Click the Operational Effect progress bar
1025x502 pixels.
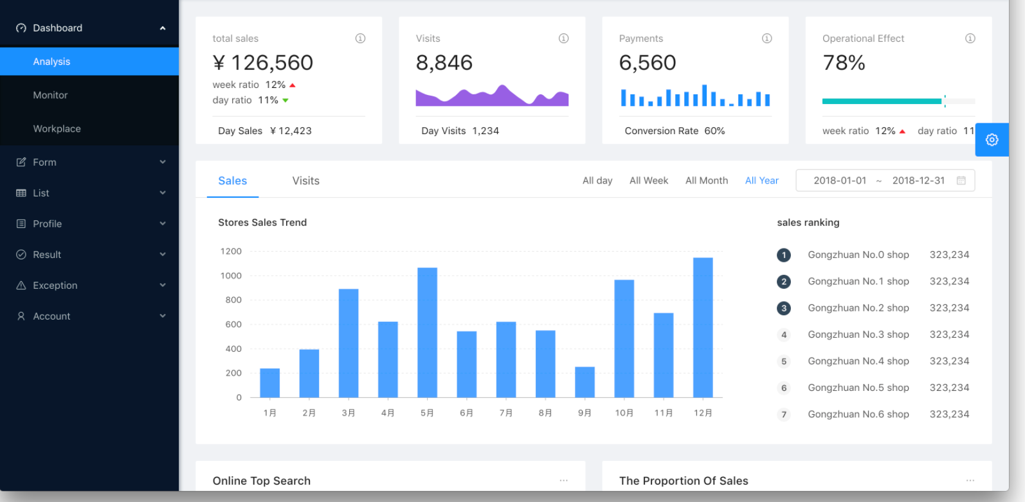pos(899,101)
